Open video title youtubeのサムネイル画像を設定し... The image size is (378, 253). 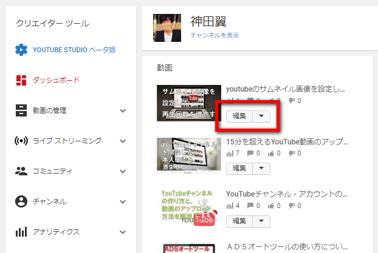[286, 89]
